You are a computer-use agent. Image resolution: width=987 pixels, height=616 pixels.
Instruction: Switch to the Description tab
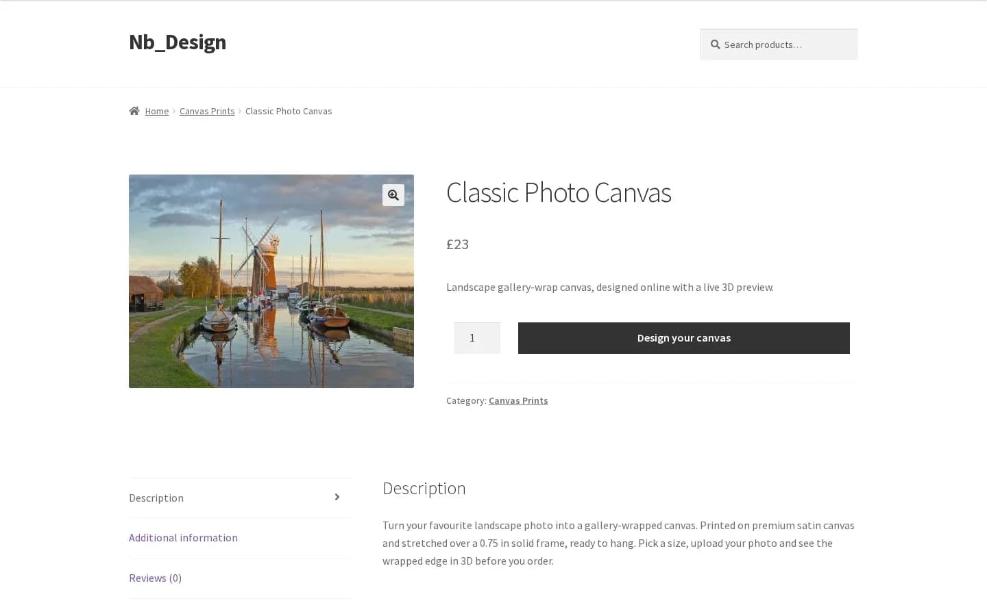pyautogui.click(x=240, y=498)
